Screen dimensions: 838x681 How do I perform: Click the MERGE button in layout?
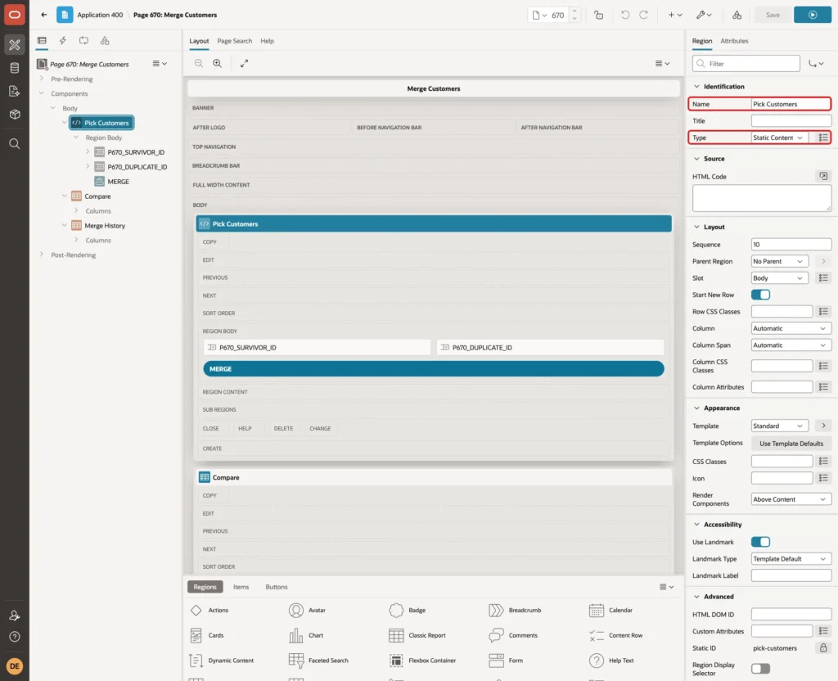[434, 369]
